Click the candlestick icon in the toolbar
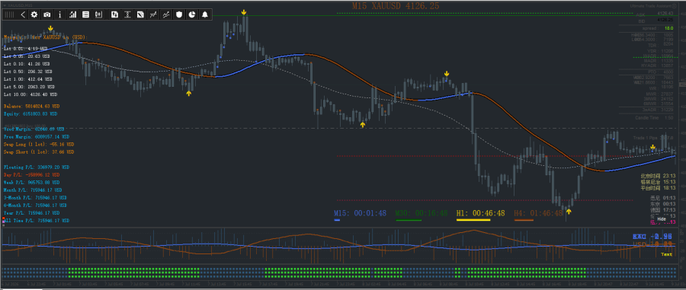 pos(98,14)
